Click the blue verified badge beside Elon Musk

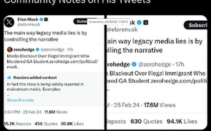coord(41,19)
